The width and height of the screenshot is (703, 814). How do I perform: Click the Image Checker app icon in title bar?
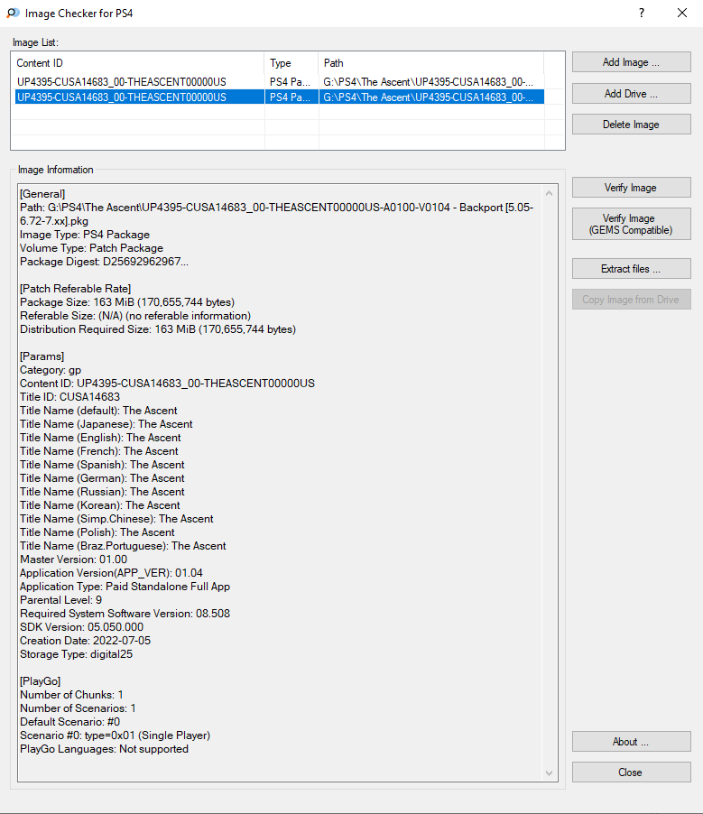(x=13, y=13)
